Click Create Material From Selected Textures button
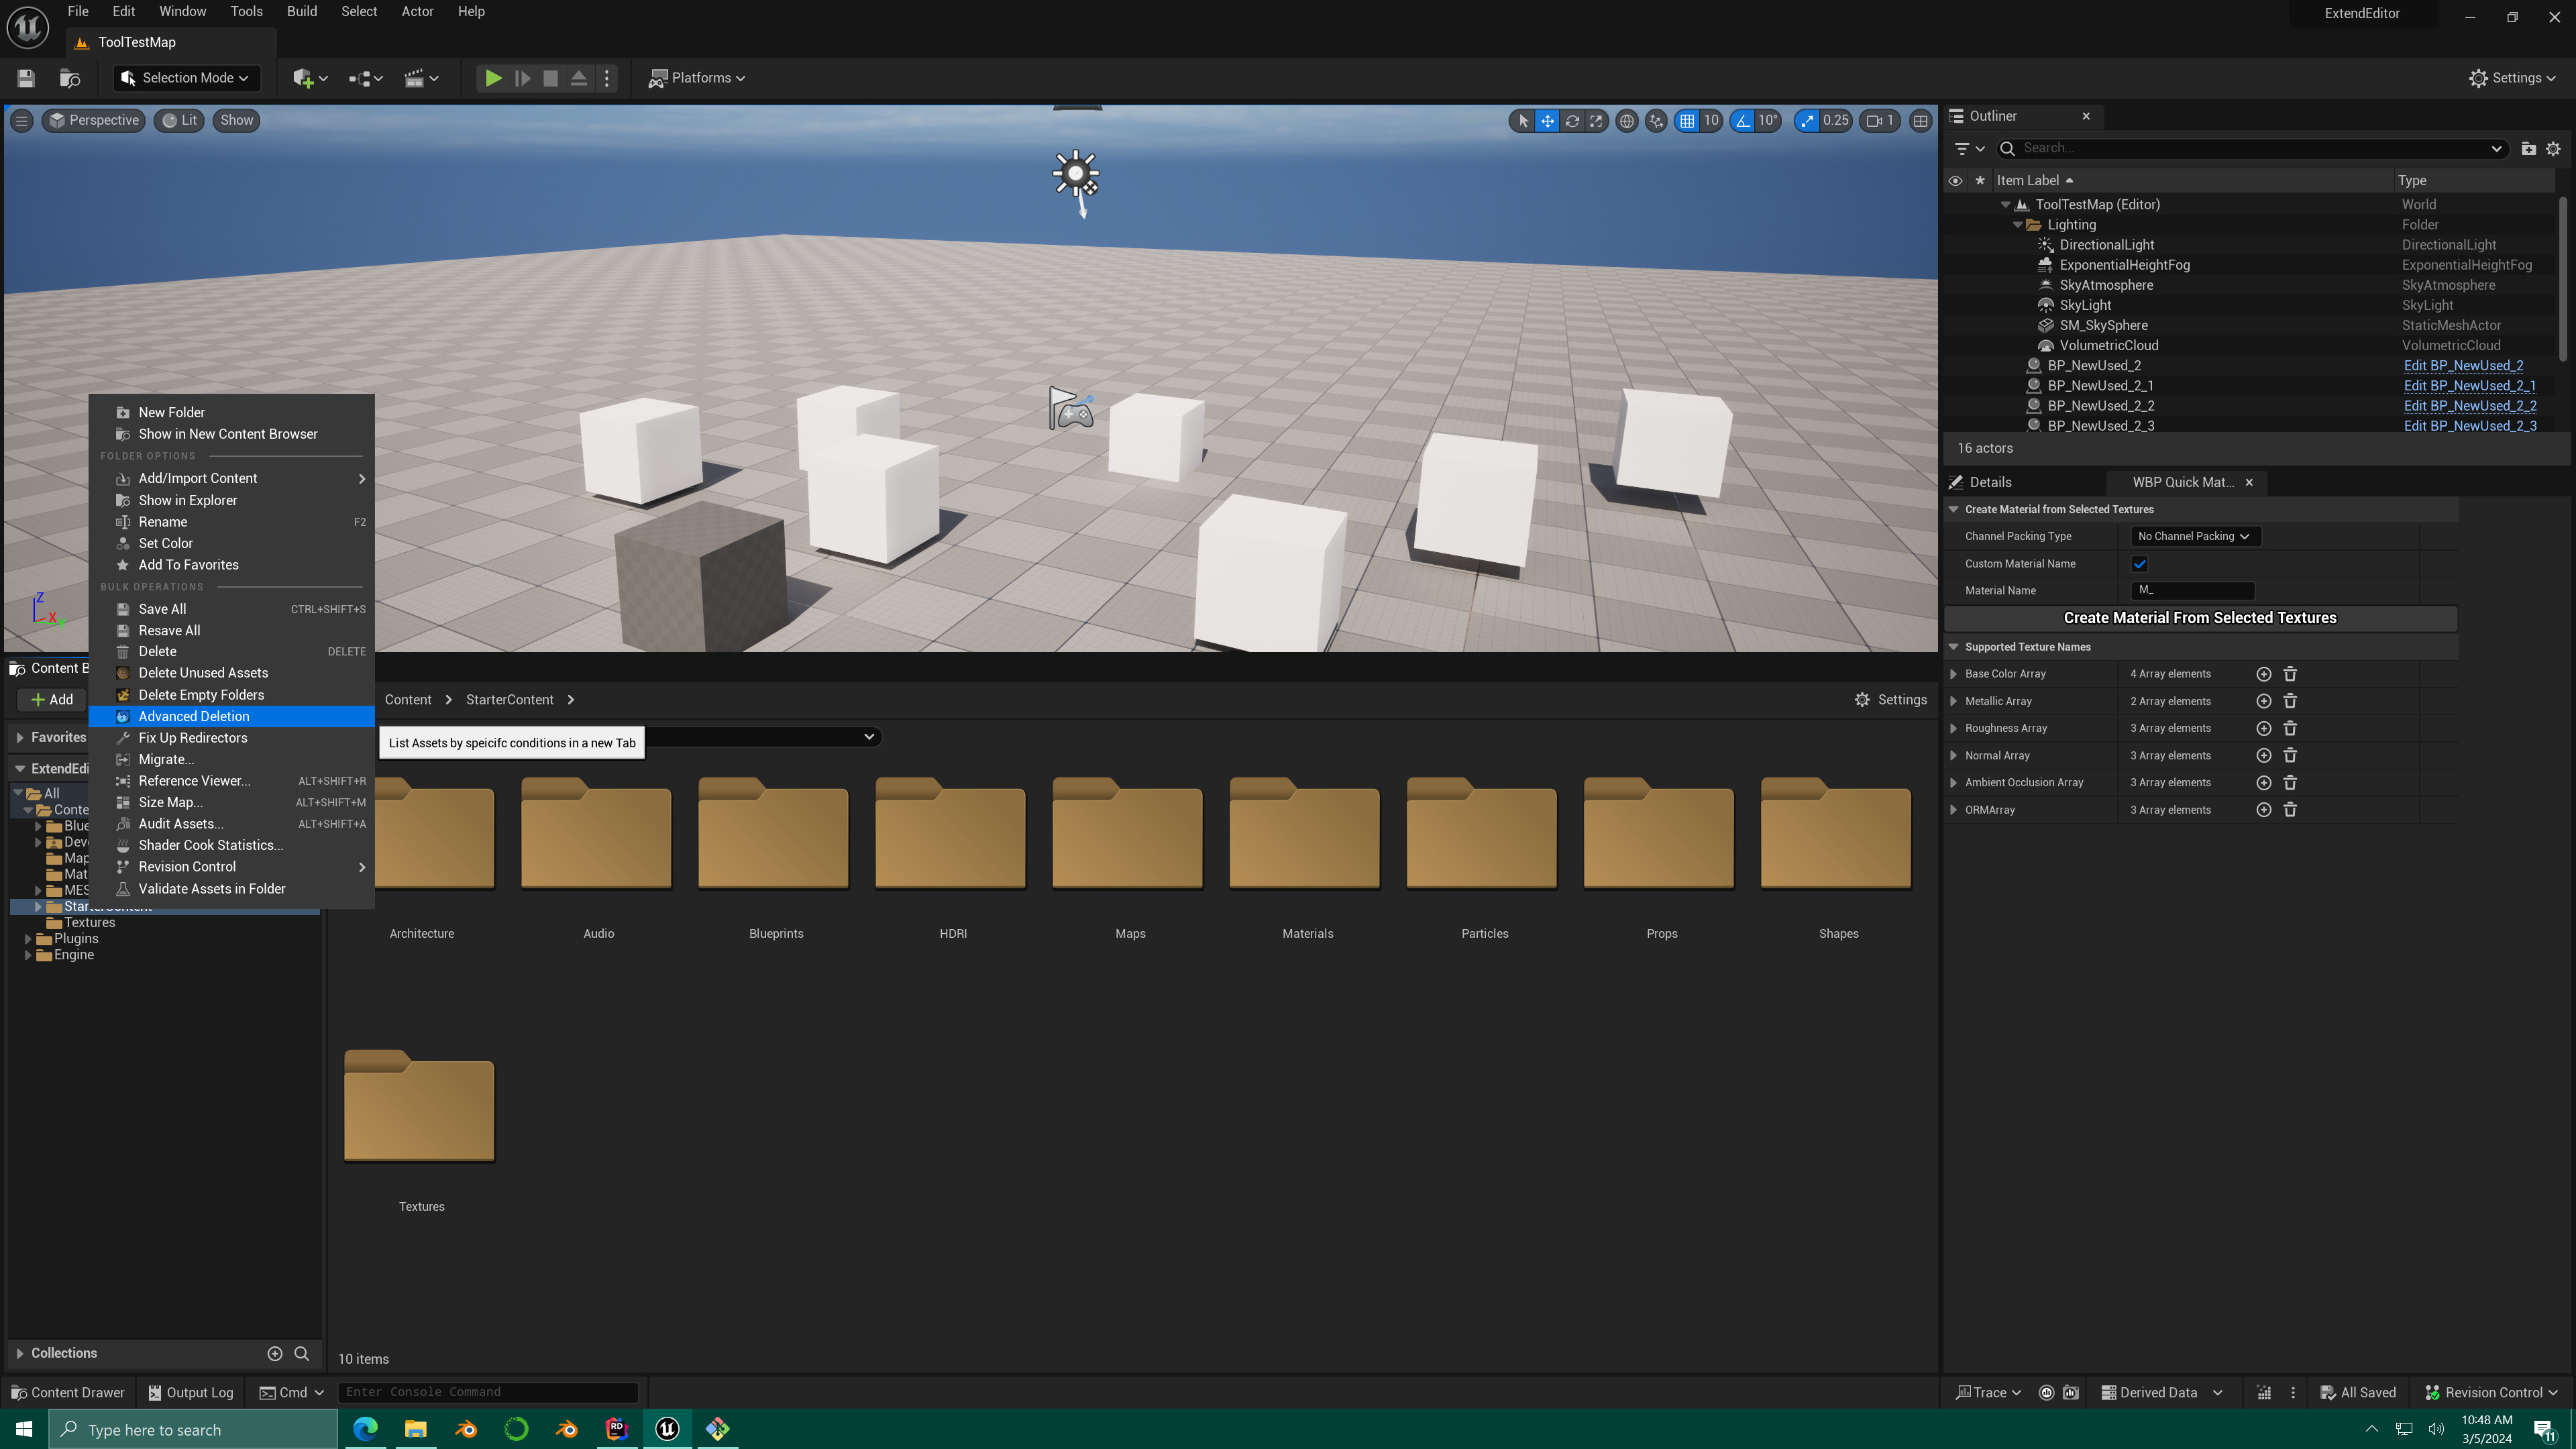Screen dimensions: 2576x1449 coord(2200,617)
